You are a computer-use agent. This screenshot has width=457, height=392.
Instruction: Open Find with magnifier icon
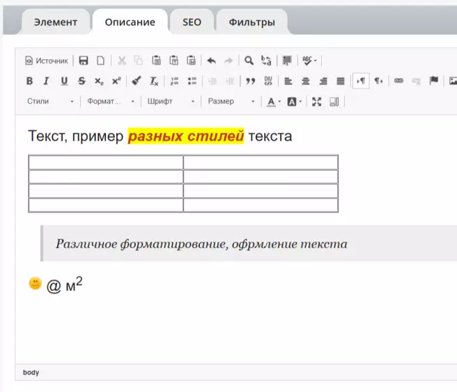point(249,61)
